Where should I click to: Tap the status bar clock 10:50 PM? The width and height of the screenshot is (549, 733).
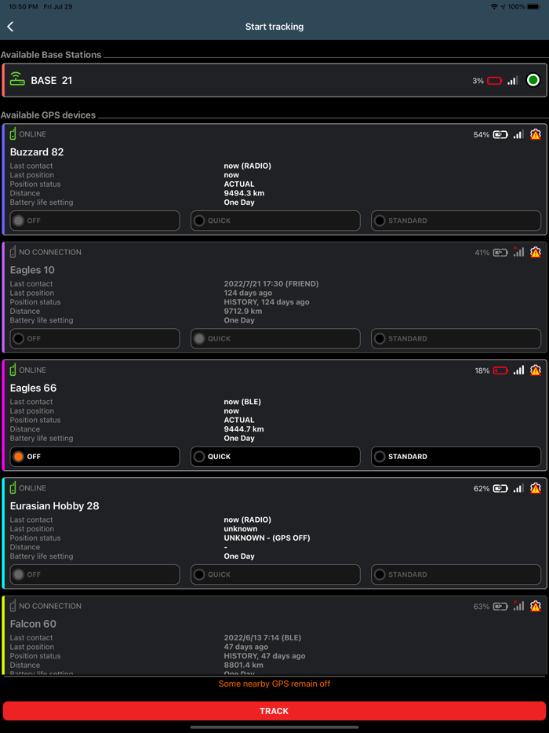[x=24, y=7]
